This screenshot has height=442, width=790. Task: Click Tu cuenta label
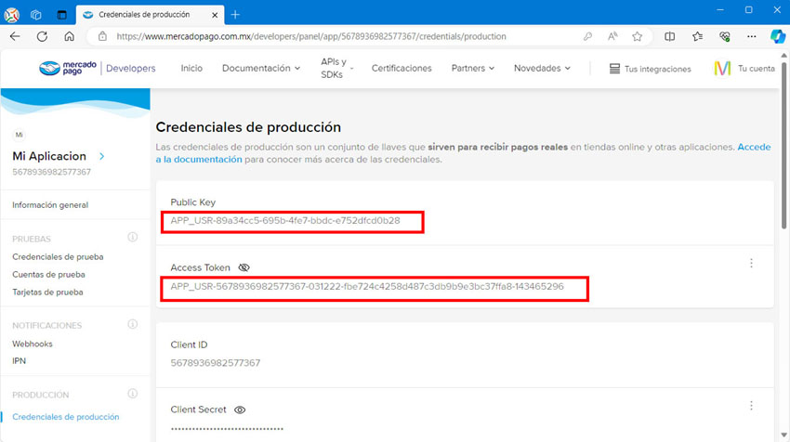757,69
